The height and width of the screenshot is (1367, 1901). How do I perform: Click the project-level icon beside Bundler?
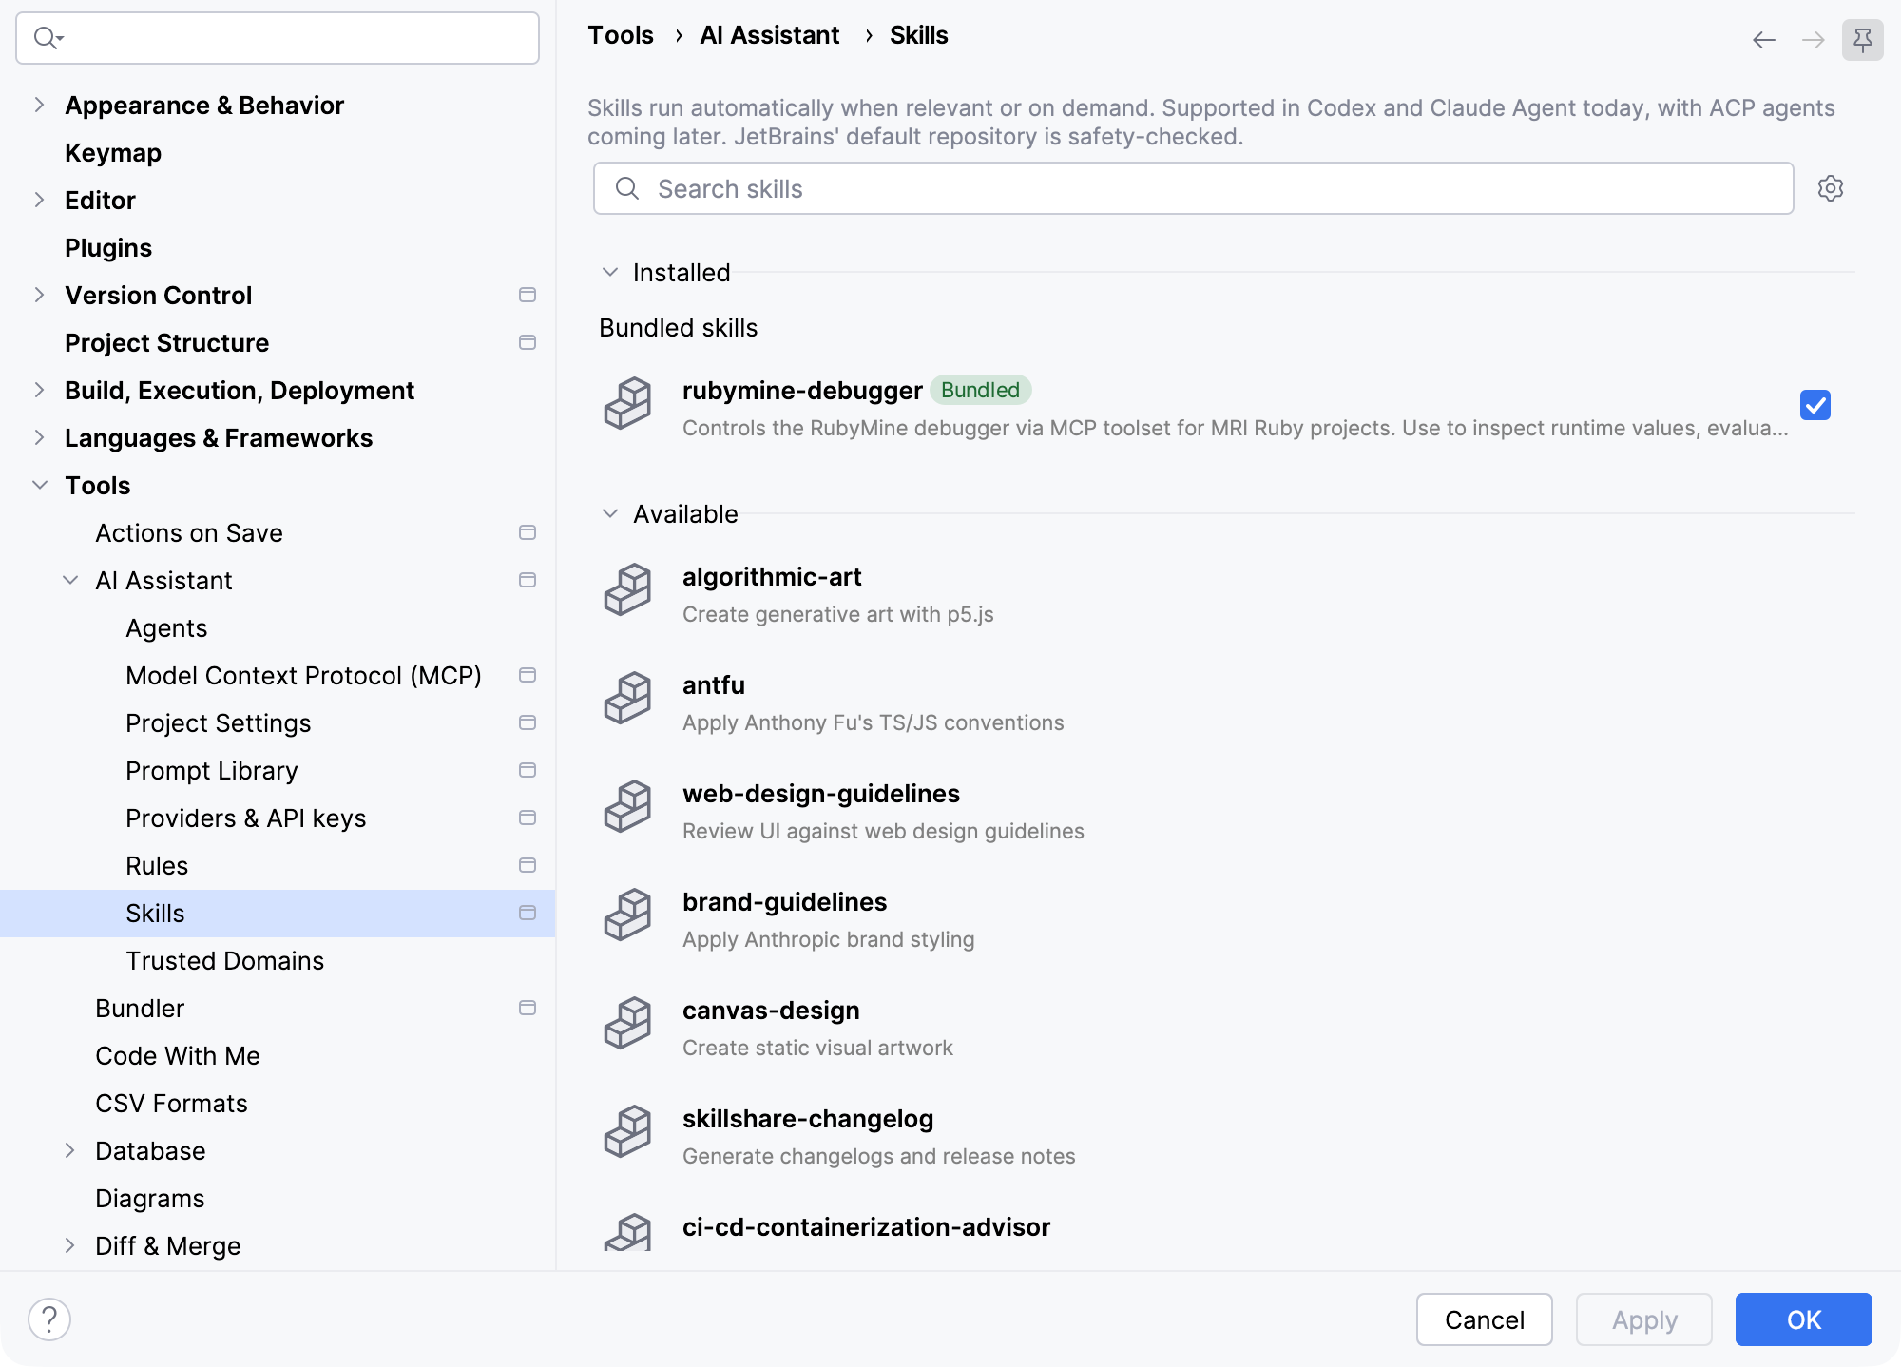pyautogui.click(x=528, y=1008)
